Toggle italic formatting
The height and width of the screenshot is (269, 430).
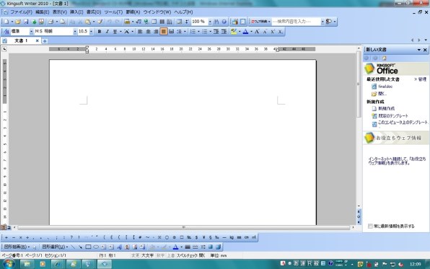[x=107, y=32]
